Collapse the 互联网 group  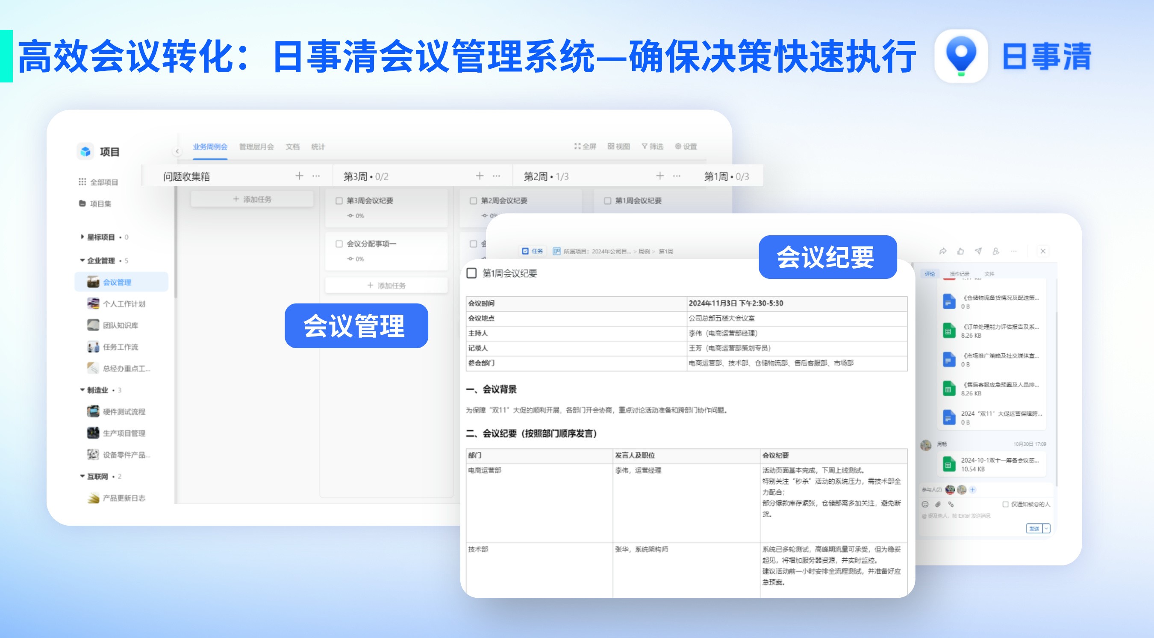[82, 476]
